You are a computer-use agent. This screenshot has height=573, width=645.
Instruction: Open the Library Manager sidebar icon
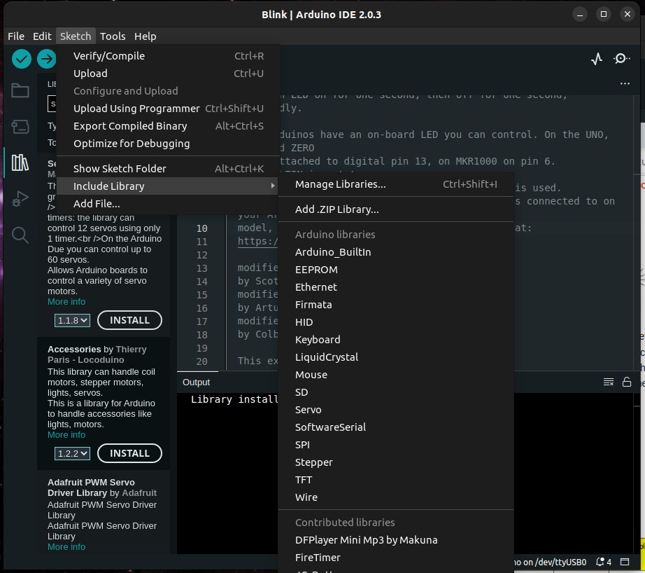[x=20, y=163]
